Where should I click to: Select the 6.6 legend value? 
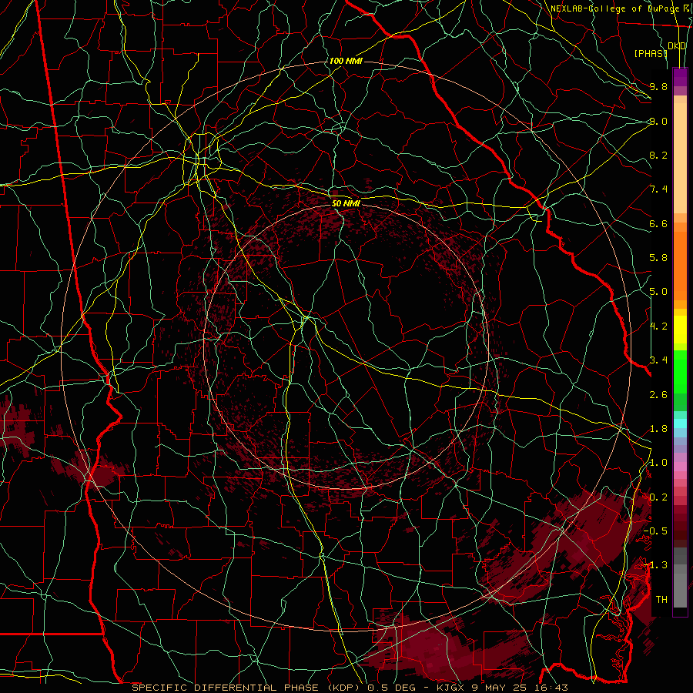click(658, 223)
